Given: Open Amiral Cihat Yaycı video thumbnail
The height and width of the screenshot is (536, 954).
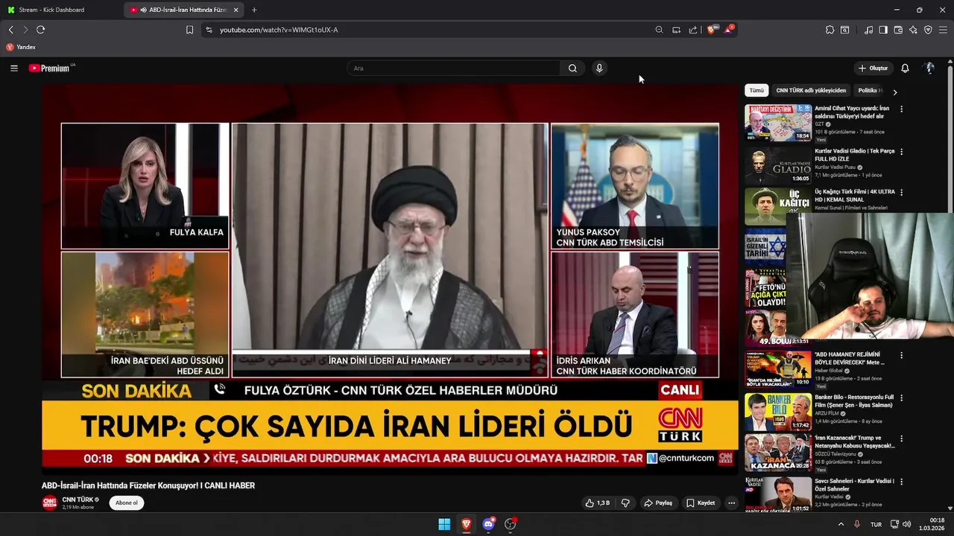Looking at the screenshot, I should coord(778,123).
